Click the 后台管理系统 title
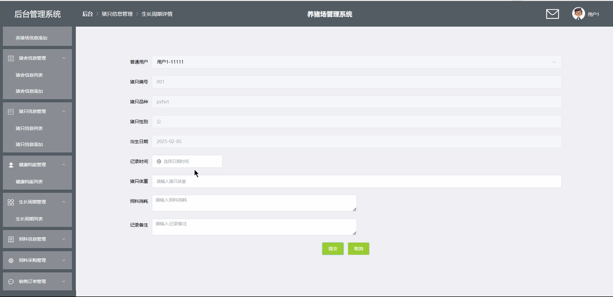The width and height of the screenshot is (613, 297). [x=37, y=14]
